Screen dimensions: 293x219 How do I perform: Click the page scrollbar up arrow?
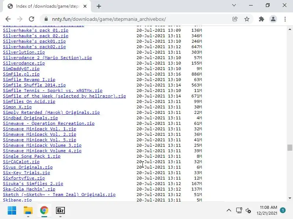click(x=290, y=29)
